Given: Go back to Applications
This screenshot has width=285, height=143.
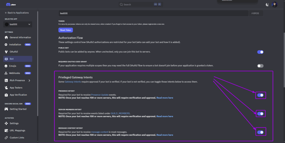Looking at the screenshot, I should tap(17, 13).
